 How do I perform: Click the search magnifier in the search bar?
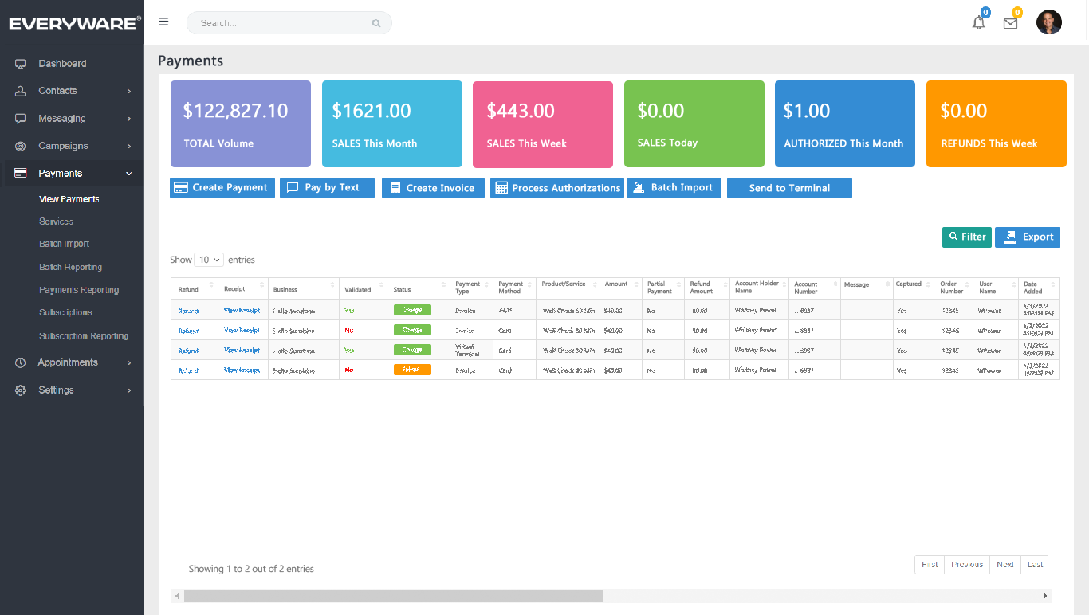tap(375, 23)
